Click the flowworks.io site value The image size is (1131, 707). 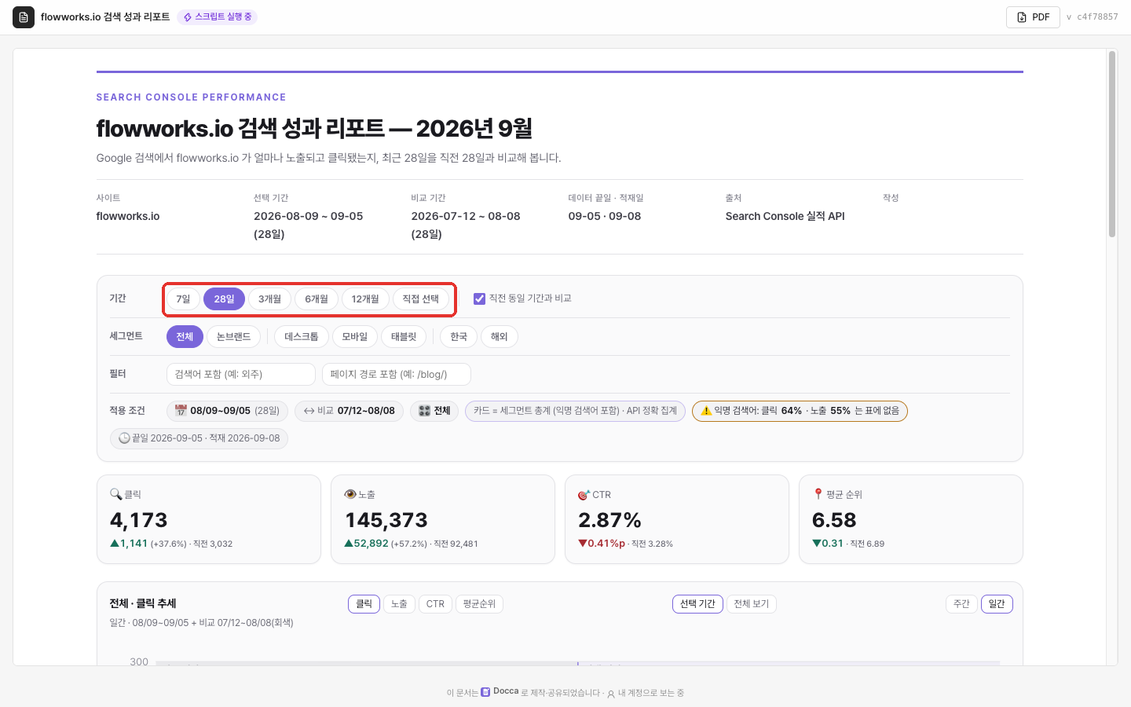tap(128, 216)
